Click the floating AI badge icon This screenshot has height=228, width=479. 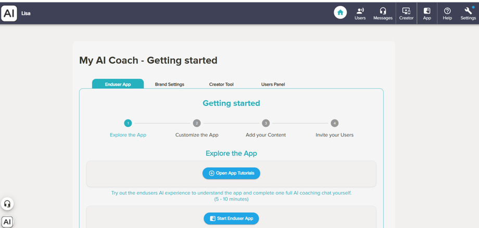[x=7, y=222]
